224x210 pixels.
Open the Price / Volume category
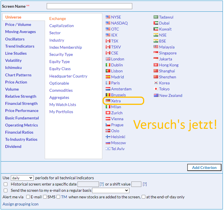tap(18, 25)
